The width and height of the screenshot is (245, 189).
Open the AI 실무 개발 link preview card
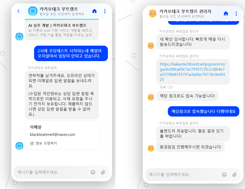pos(62,30)
